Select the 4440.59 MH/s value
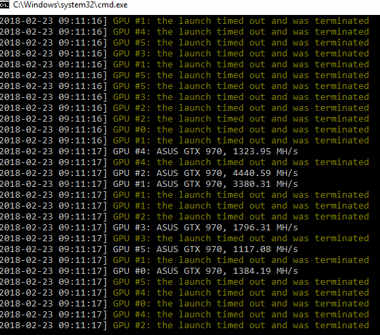 pyautogui.click(x=265, y=173)
